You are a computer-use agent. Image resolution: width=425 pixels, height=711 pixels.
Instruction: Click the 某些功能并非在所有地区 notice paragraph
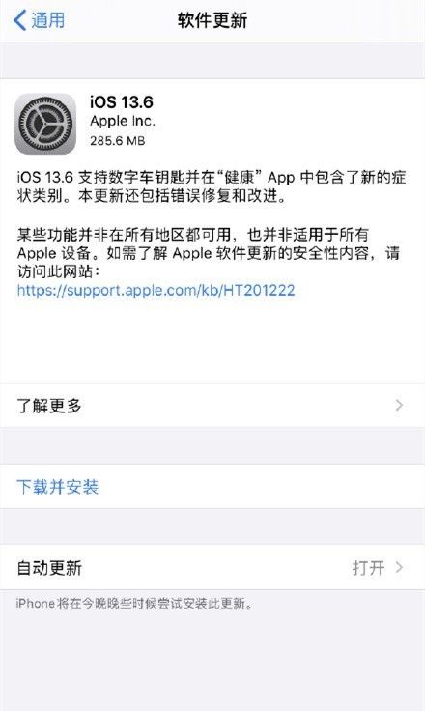tap(209, 253)
